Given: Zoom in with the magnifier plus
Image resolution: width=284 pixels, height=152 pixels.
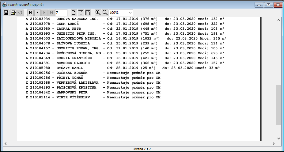Looking at the screenshot, I should click(98, 13).
